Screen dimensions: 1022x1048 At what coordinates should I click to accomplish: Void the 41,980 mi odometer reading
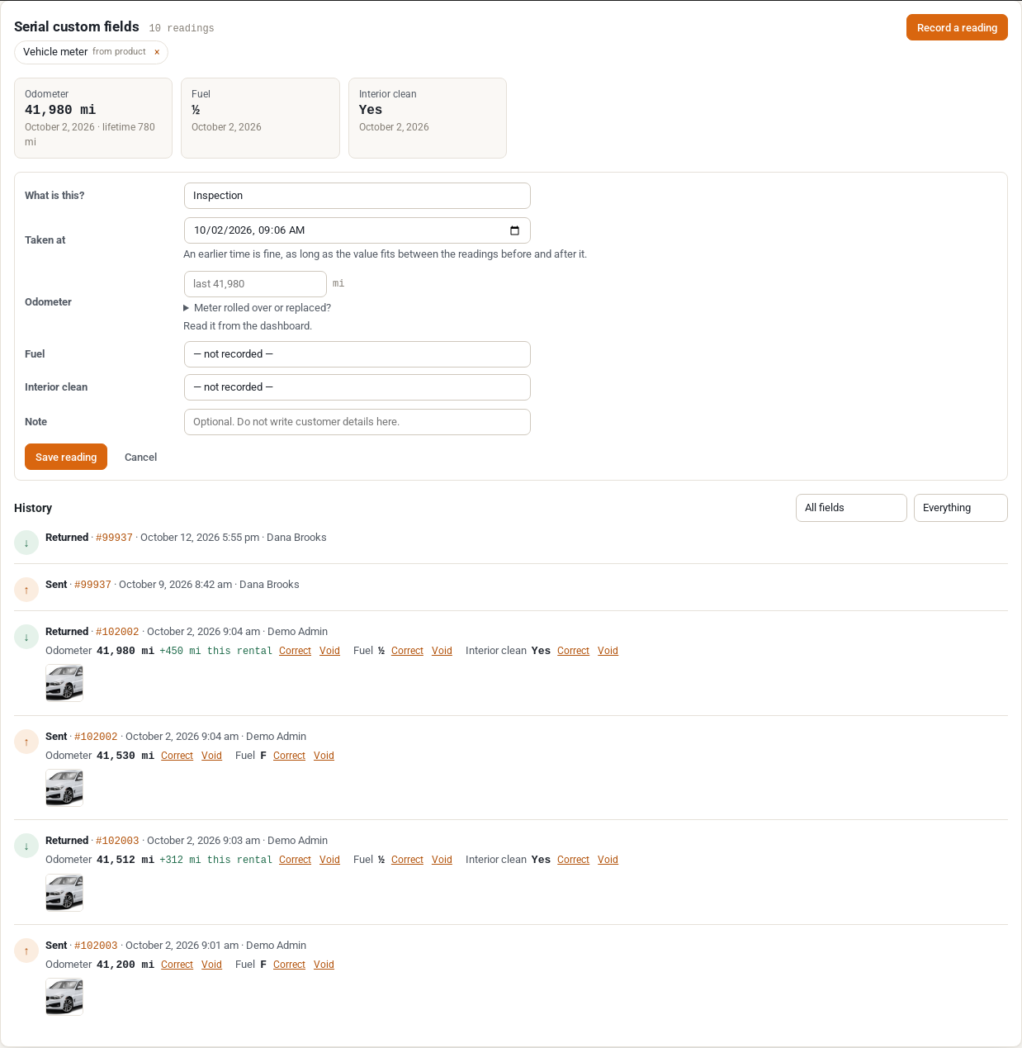click(329, 651)
